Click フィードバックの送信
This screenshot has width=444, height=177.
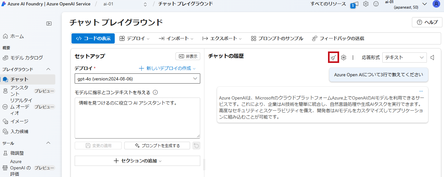pyautogui.click(x=338, y=38)
